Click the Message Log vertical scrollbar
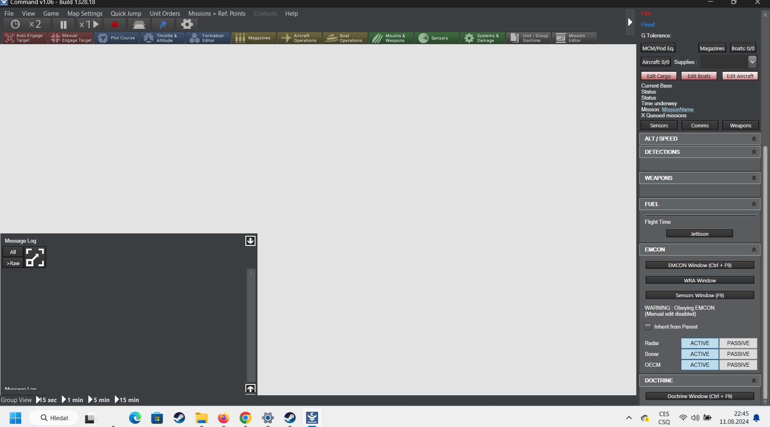This screenshot has width=770, height=427. 251,325
